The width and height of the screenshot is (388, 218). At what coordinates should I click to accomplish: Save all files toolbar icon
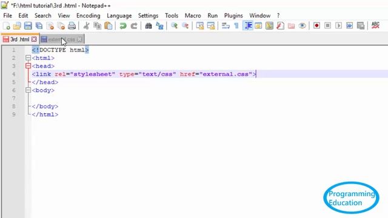[x=39, y=25]
